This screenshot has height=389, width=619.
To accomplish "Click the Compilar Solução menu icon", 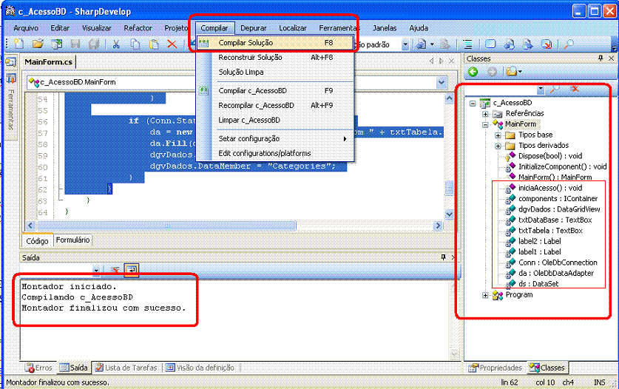I will point(203,43).
